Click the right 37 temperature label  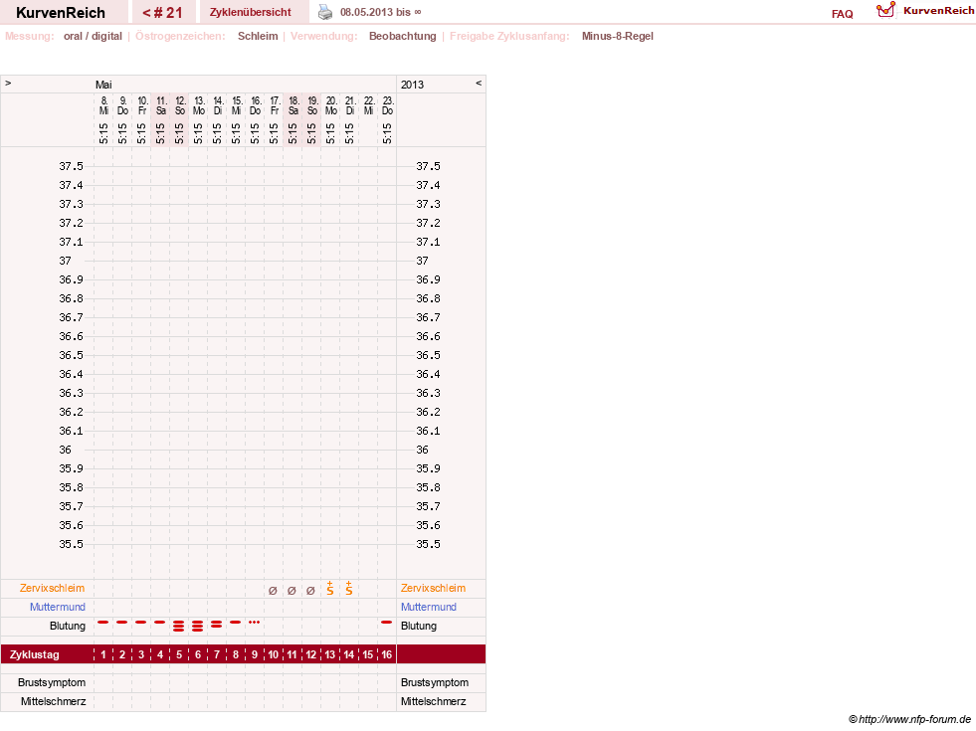click(x=423, y=261)
